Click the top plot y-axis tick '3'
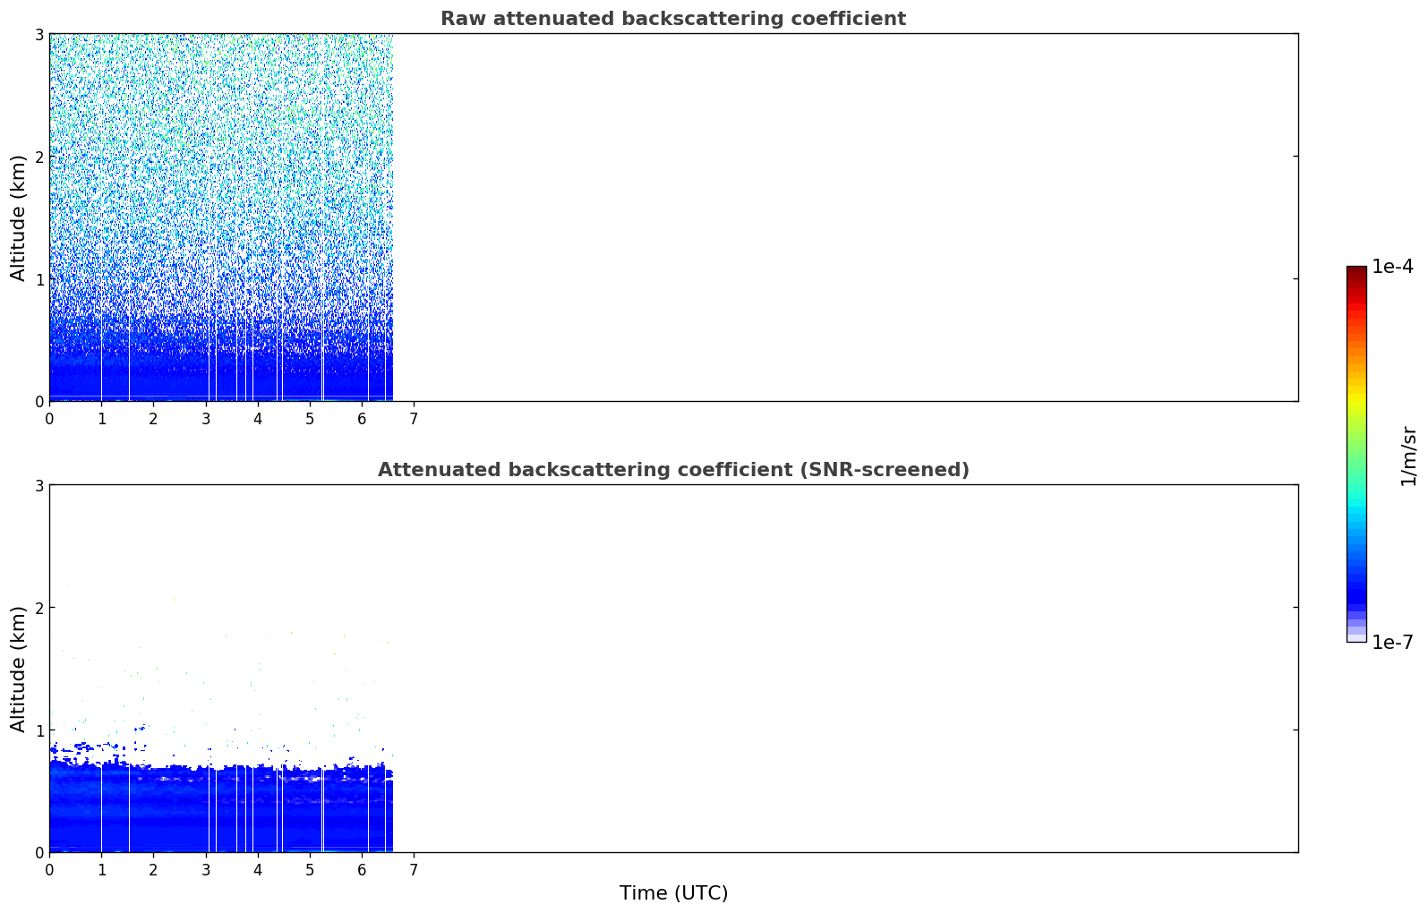1428x913 pixels. tap(39, 34)
